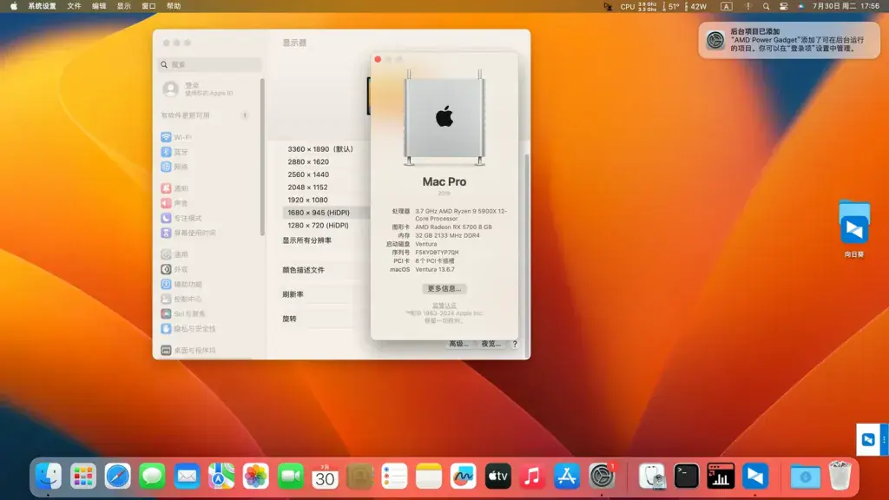889x500 pixels.
Task: Click the 高级... button
Action: [458, 344]
